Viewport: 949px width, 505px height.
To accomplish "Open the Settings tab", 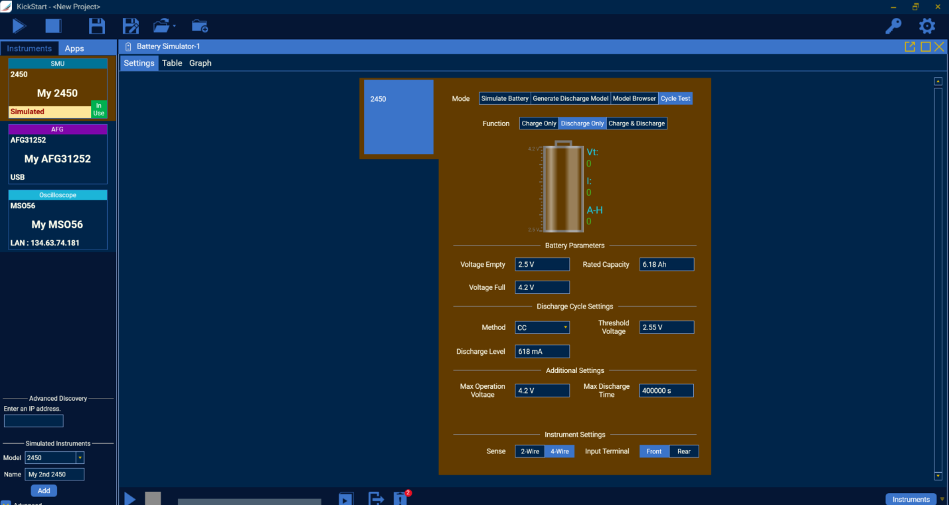I will click(139, 63).
